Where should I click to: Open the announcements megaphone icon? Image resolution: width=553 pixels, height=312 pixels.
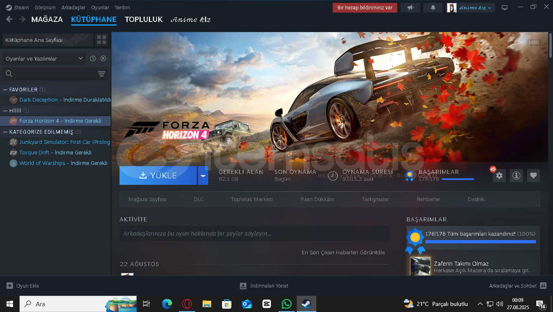410,8
